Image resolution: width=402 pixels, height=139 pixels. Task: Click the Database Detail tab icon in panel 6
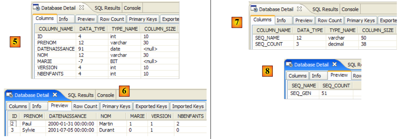10,95
